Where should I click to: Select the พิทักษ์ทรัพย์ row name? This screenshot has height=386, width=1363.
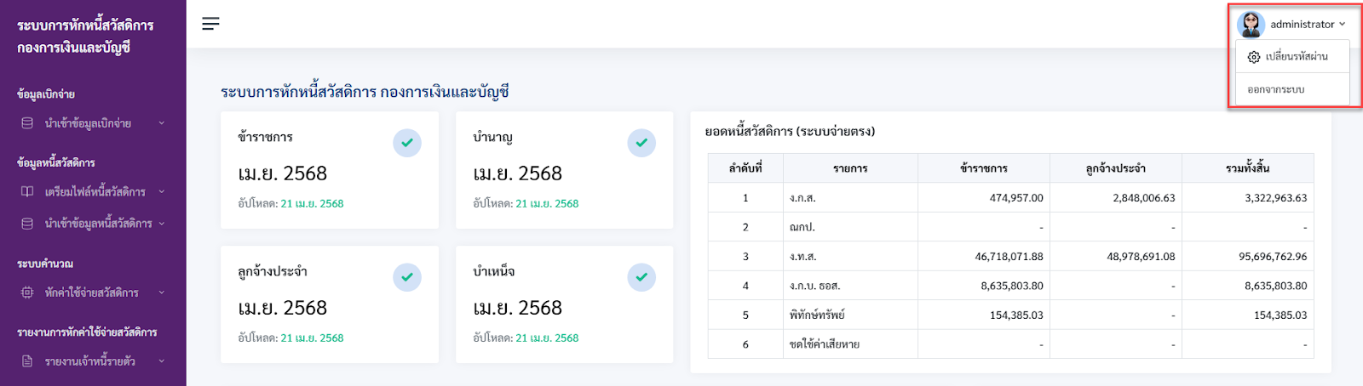tap(817, 315)
